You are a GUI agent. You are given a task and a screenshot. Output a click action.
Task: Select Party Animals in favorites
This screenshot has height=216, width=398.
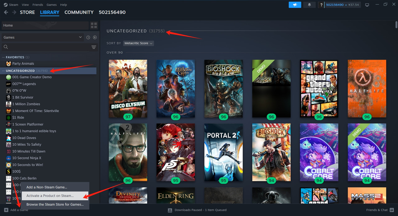point(23,63)
